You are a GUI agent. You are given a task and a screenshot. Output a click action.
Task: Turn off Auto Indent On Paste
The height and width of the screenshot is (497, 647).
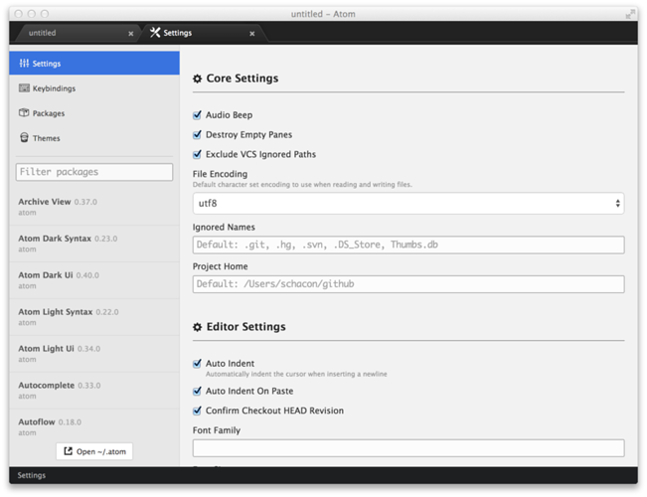[197, 392]
